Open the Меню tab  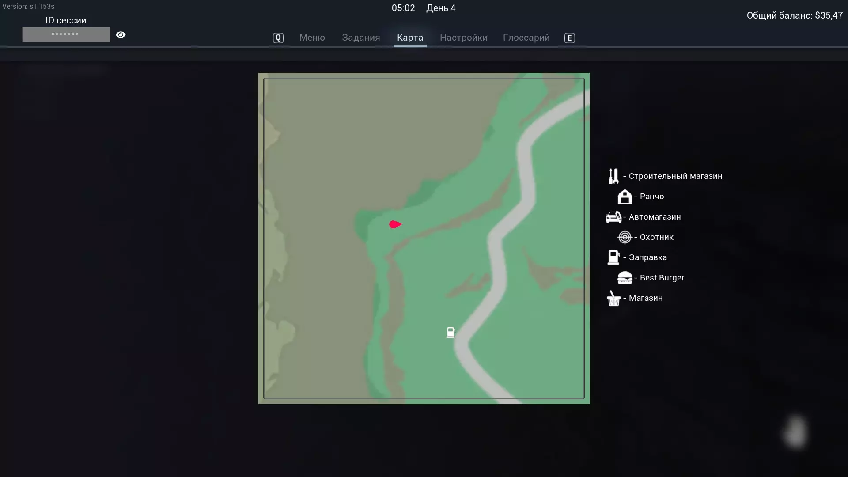coord(312,38)
